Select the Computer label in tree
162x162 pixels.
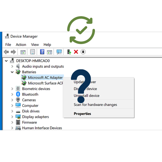pos(30,106)
